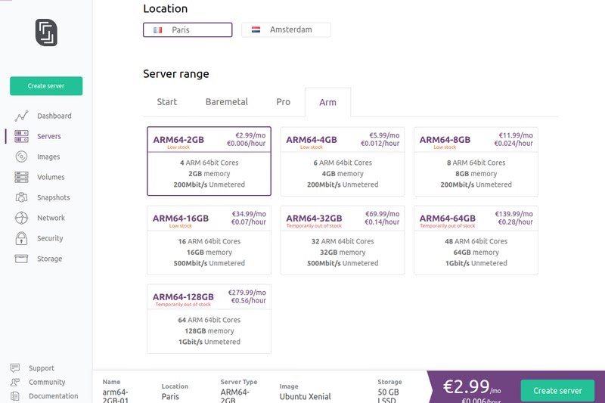
Task: Choose the ARM64-128GB server card
Action: coord(209,318)
